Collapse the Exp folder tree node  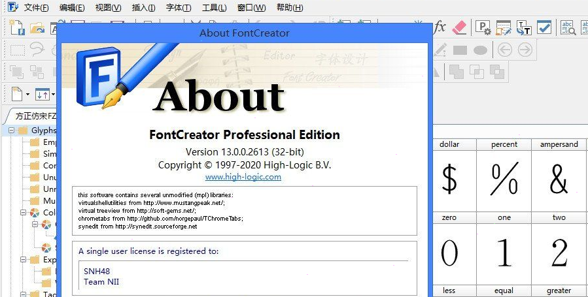[24, 259]
